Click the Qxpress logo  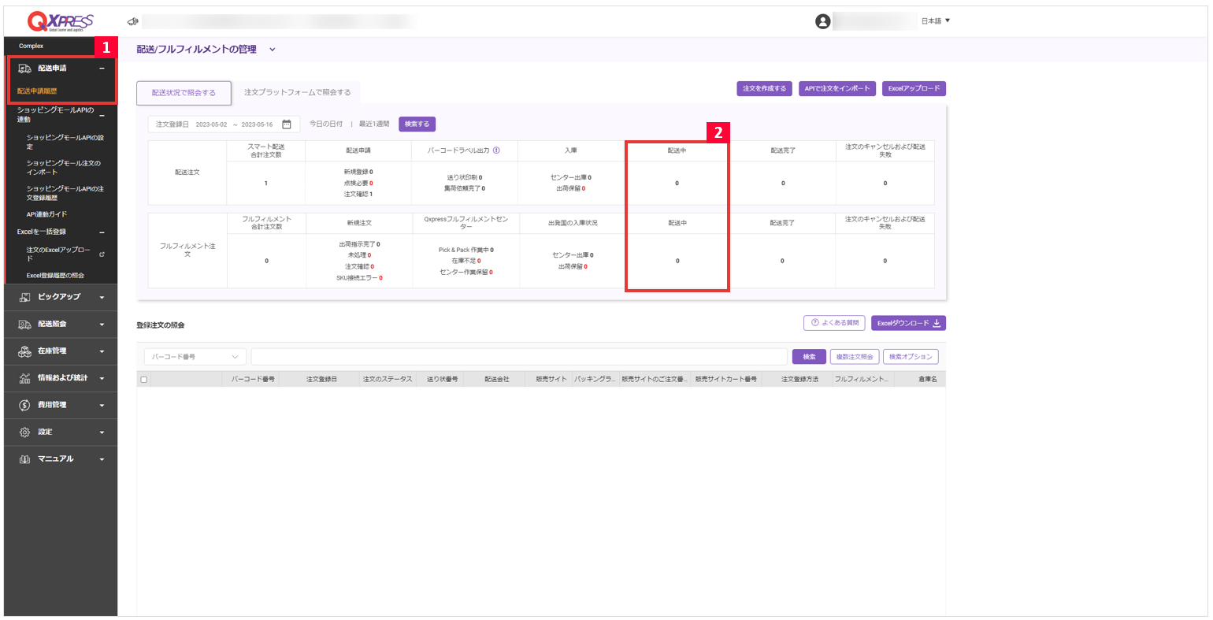[x=60, y=21]
